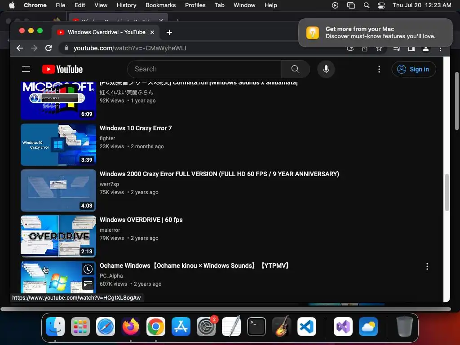Open the Chrome File menu

click(61, 5)
